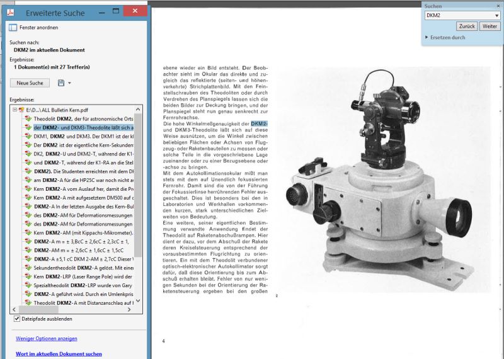Select result 'Der DKM2 ist der eigentliche'
Screen dimensions: 504x359
[x=84, y=145]
